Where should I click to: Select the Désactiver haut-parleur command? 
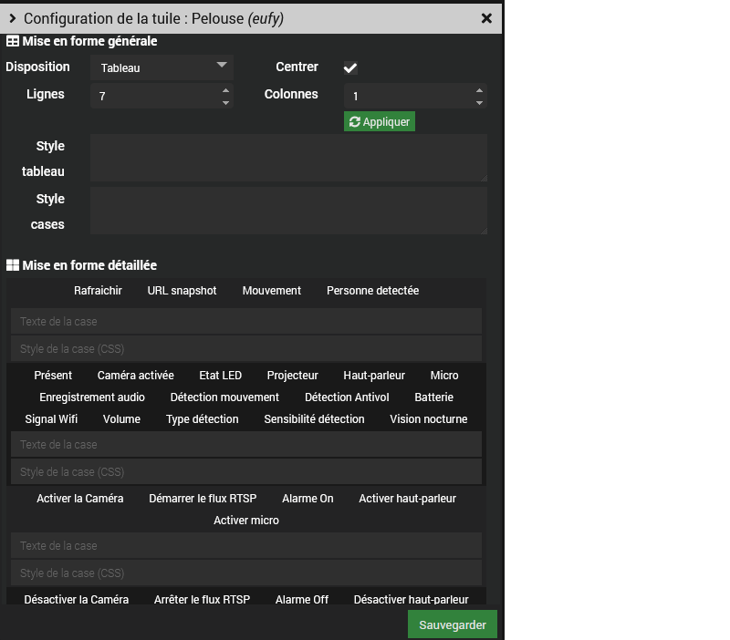pyautogui.click(x=412, y=599)
